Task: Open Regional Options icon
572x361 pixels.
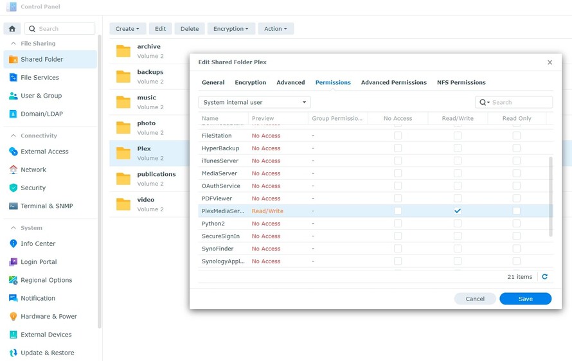Action: pos(13,280)
